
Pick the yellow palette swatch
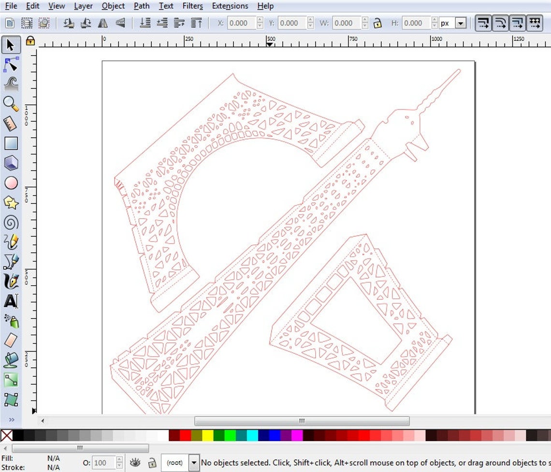[x=208, y=435]
